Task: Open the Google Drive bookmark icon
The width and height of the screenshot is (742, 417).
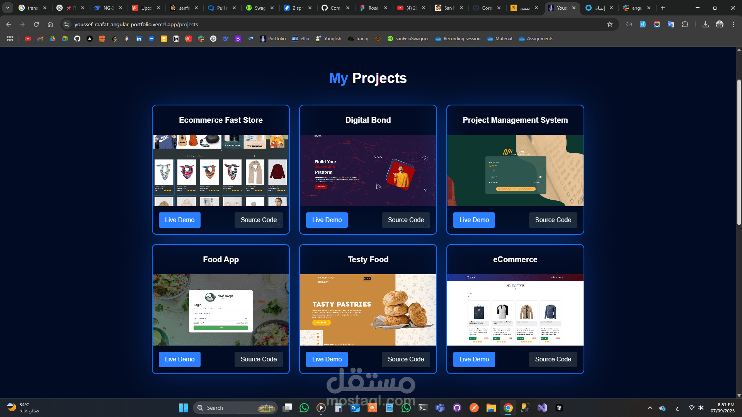Action: [53, 39]
